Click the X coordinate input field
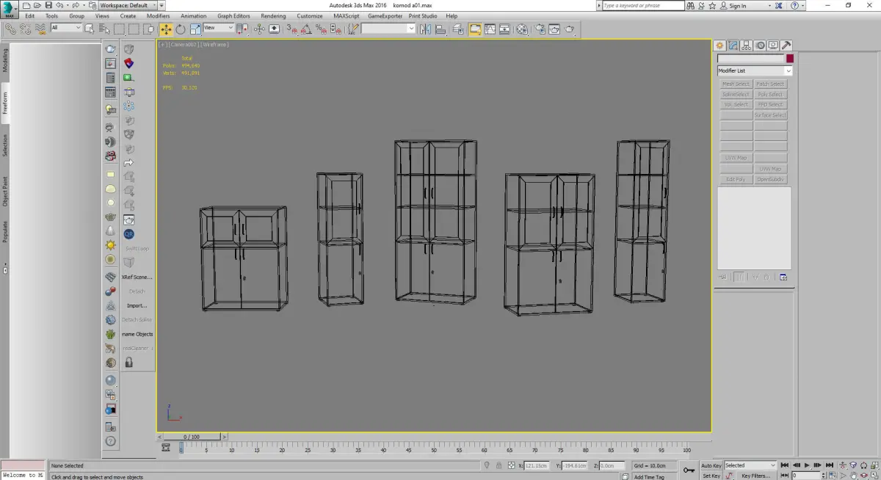Screen dimensions: 881x480 [537, 465]
